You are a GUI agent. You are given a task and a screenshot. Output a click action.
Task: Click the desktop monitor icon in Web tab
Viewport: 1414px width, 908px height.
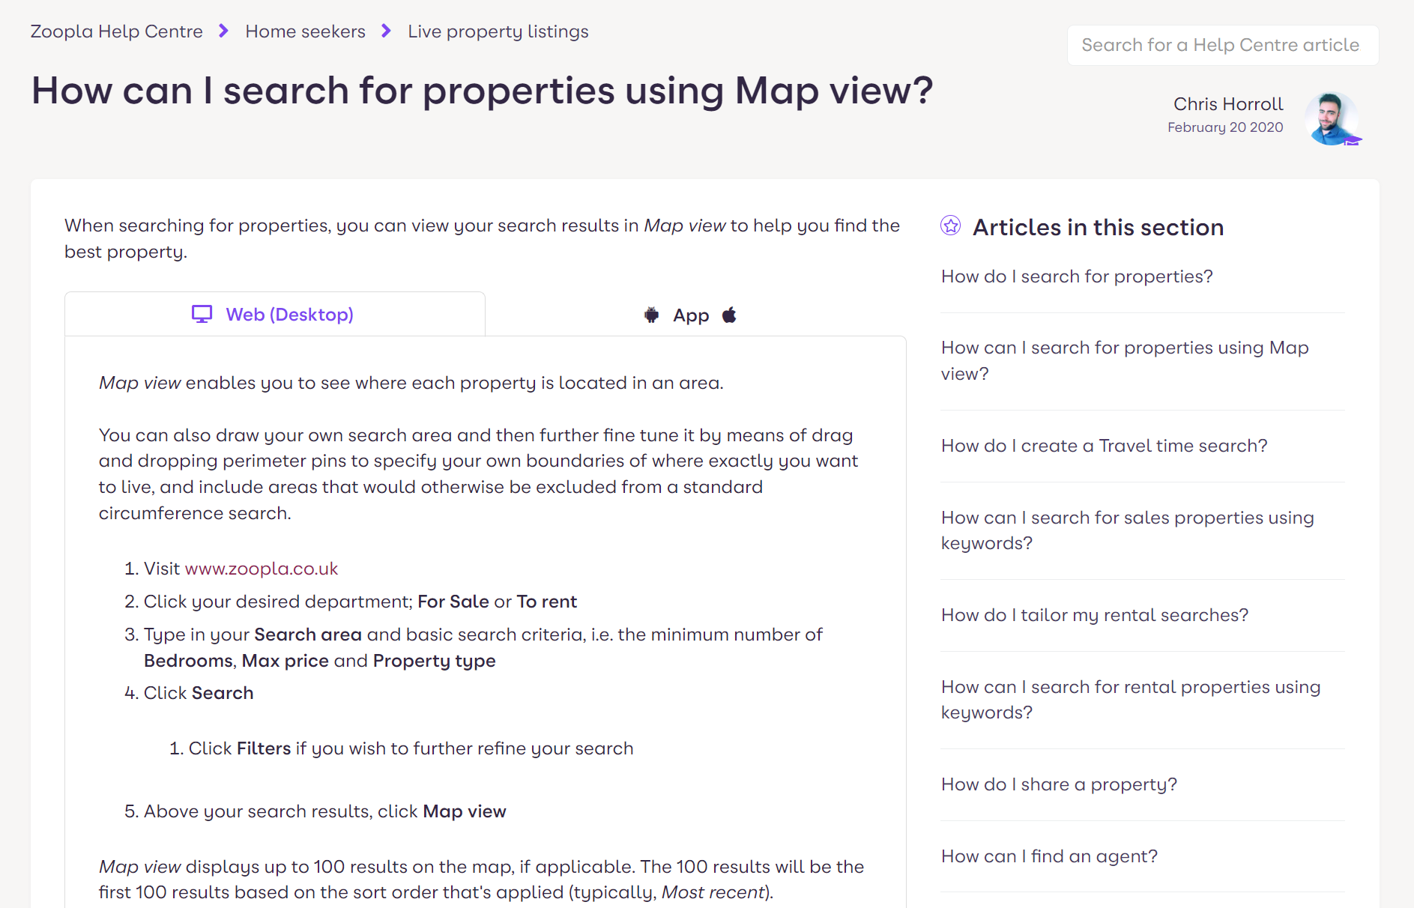(202, 315)
